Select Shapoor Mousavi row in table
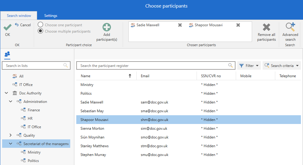 point(189,119)
